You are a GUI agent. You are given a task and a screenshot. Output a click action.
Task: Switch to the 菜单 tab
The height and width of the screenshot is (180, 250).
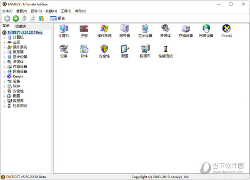click(x=6, y=26)
